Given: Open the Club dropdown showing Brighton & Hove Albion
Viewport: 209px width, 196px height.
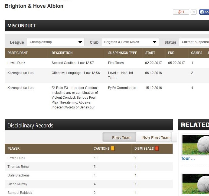Looking at the screenshot, I should tap(130, 42).
